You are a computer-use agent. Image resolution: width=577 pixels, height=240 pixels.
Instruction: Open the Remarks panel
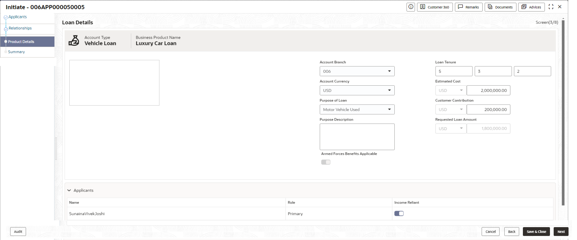(469, 7)
